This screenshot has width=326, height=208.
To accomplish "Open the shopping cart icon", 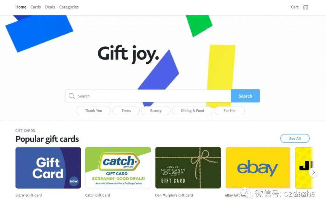I will coord(305,7).
